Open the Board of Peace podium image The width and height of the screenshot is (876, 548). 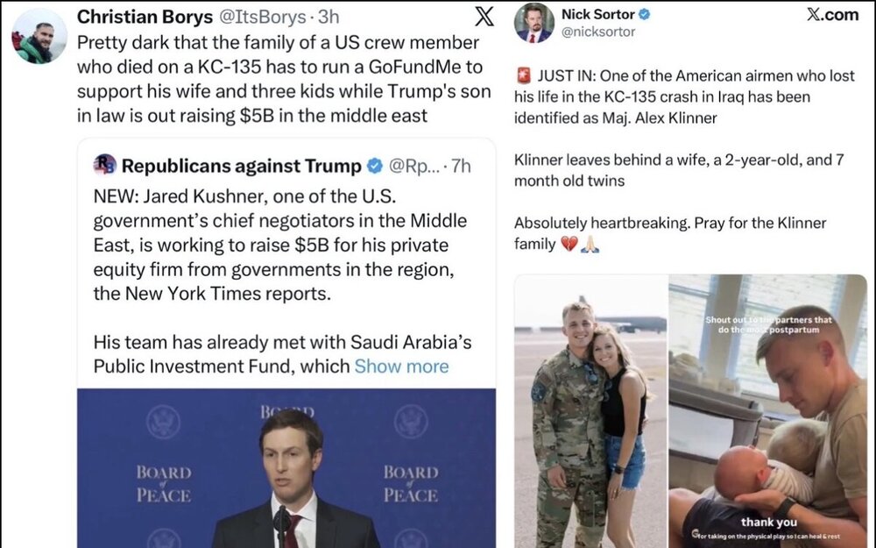[x=286, y=468]
